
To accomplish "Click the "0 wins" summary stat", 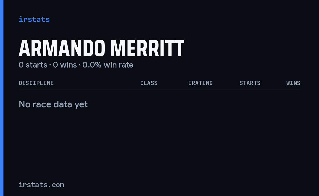I will (x=65, y=65).
